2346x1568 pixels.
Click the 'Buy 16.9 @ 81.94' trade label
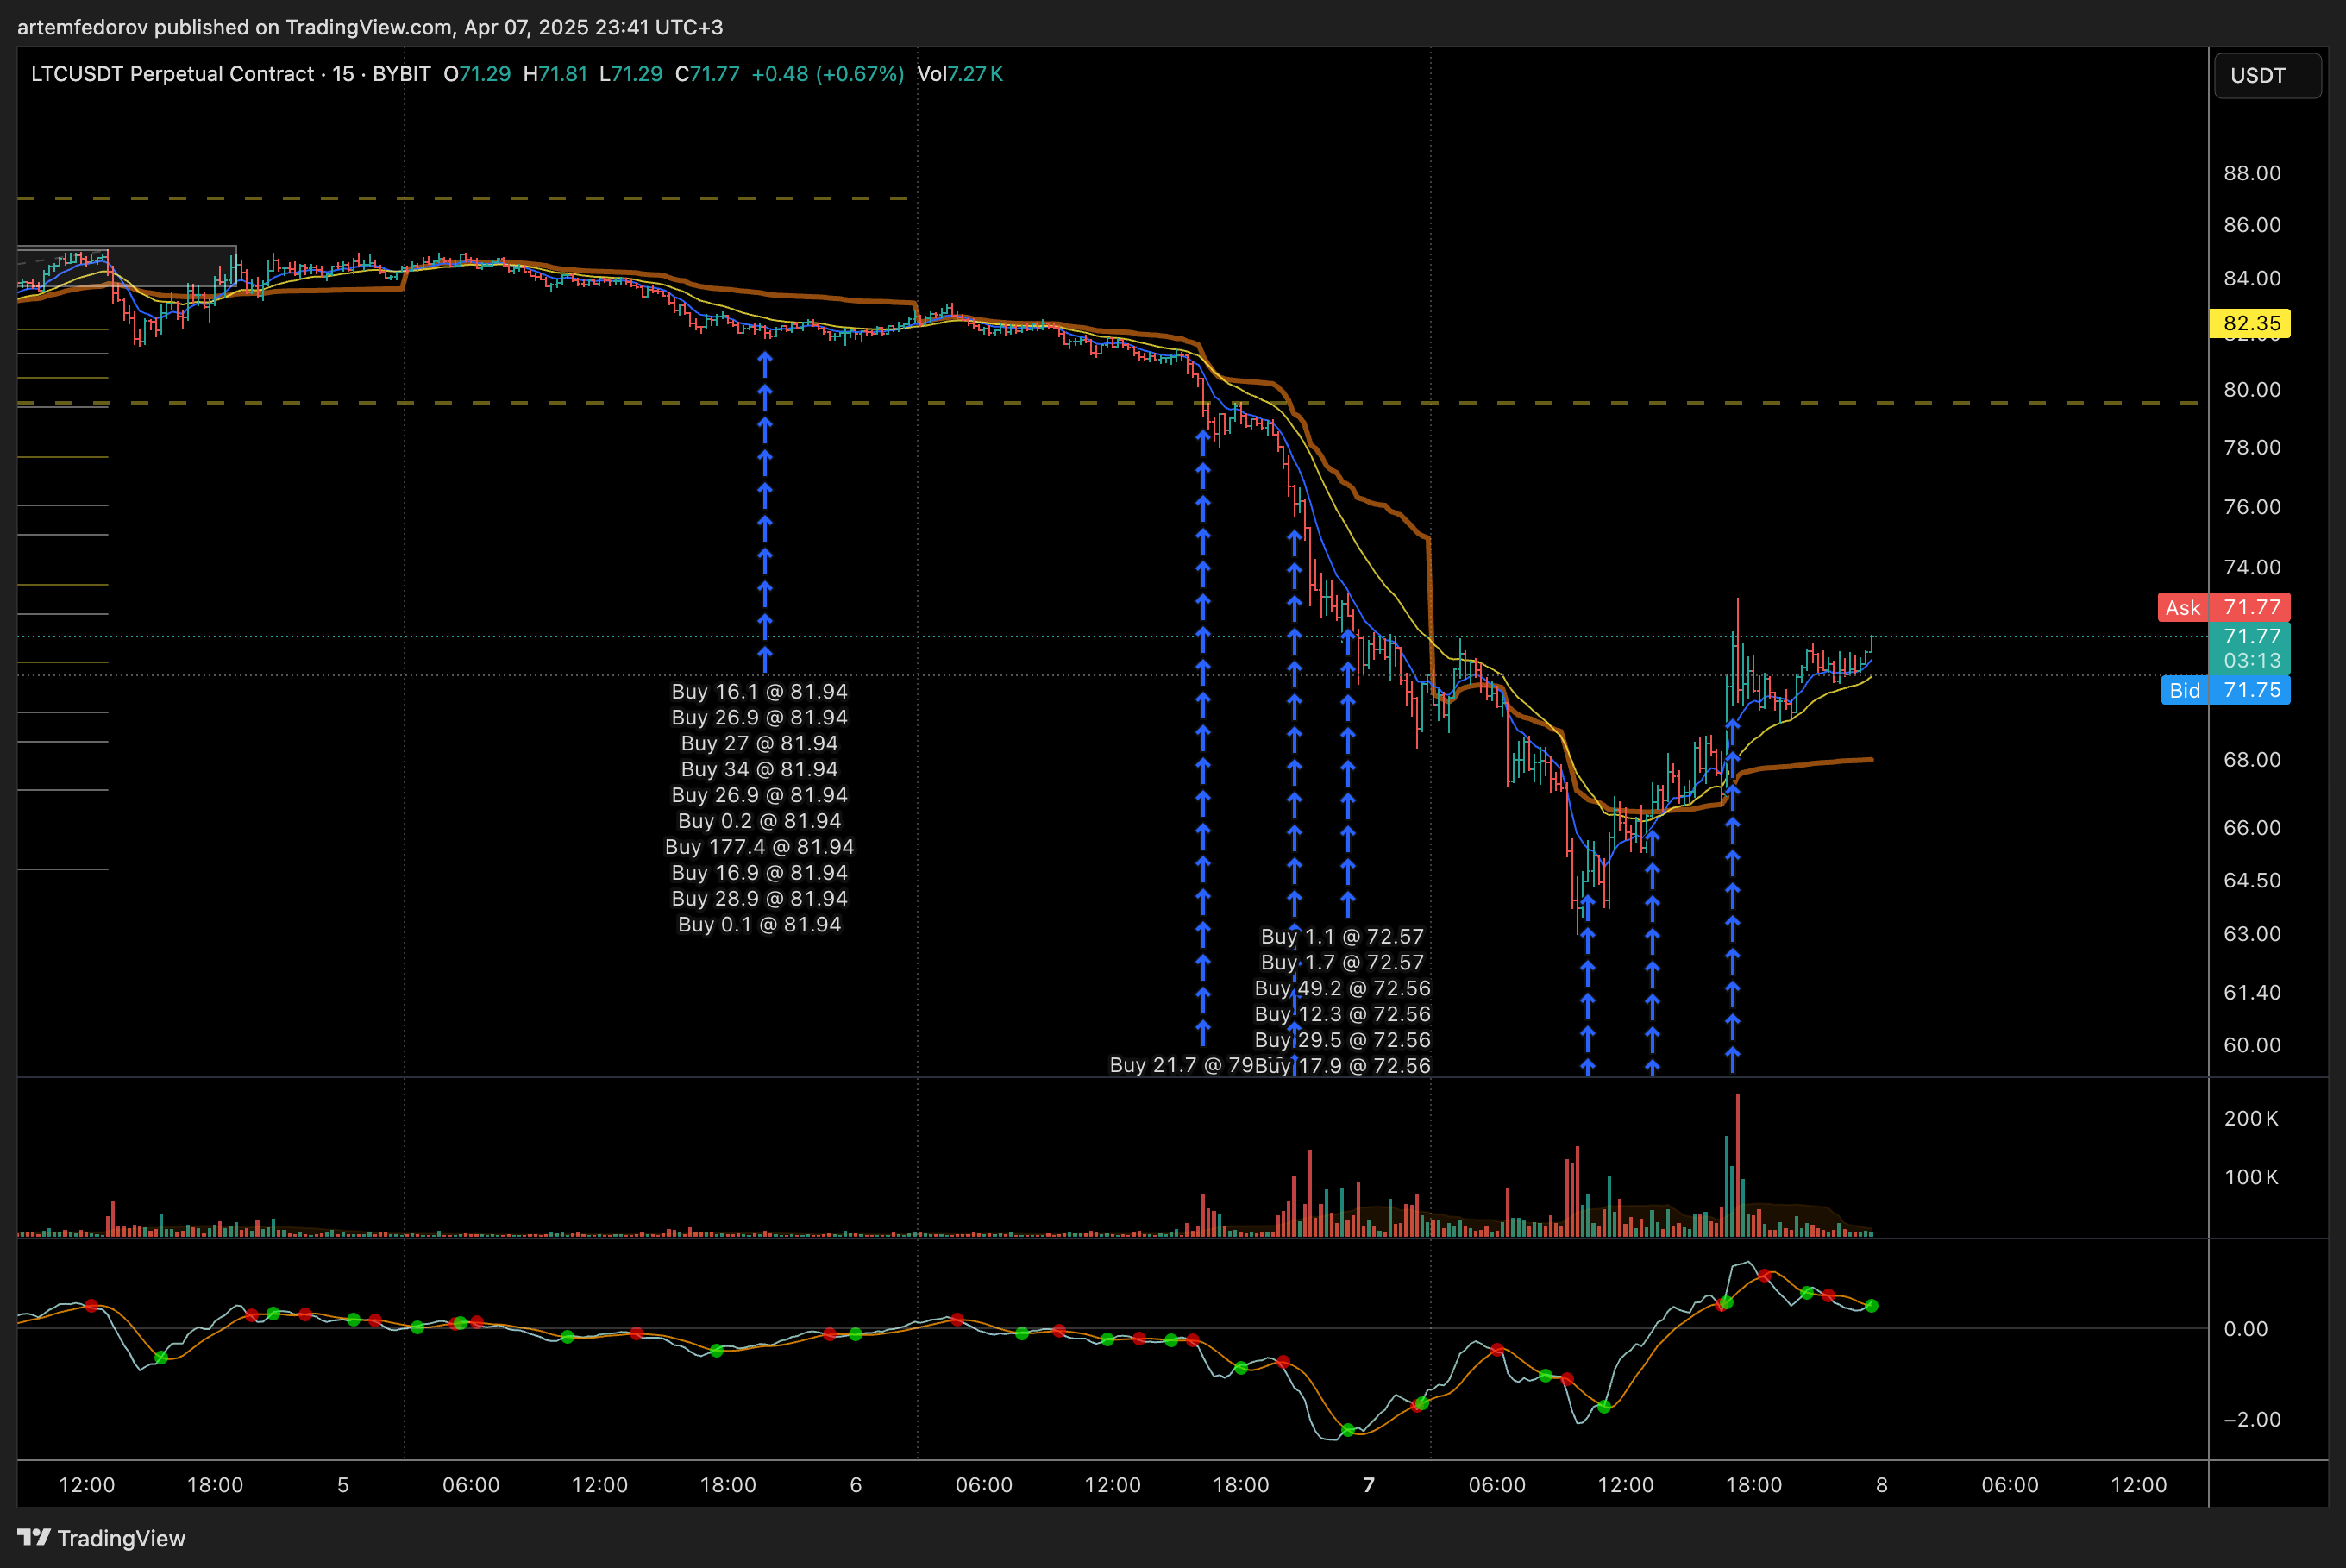point(759,873)
